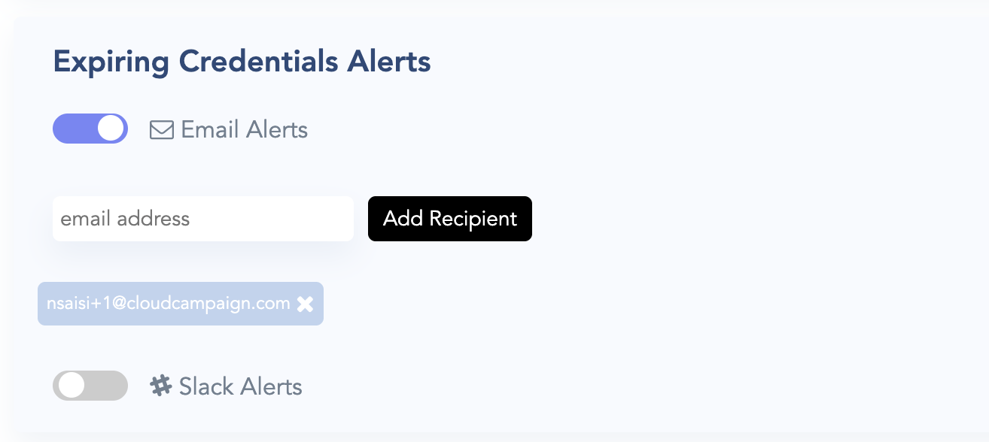Click the Expiring Credentials Alerts heading

pos(242,62)
